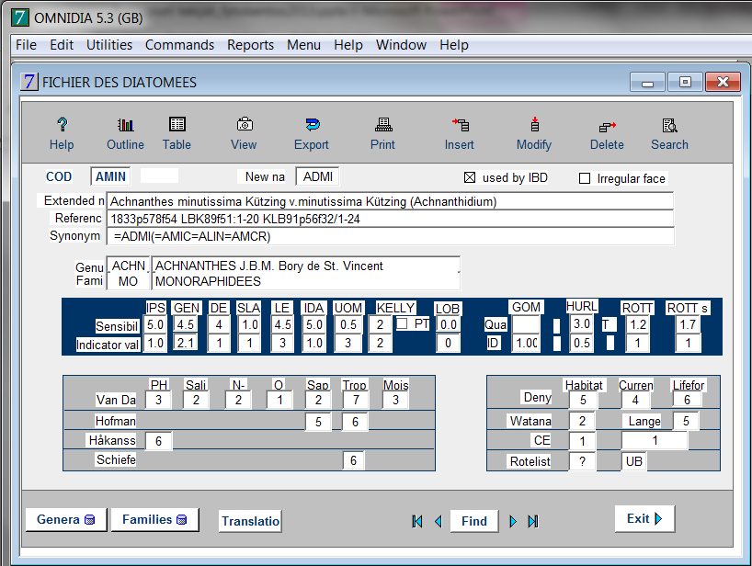Click the GOM ID value field

(x=526, y=343)
